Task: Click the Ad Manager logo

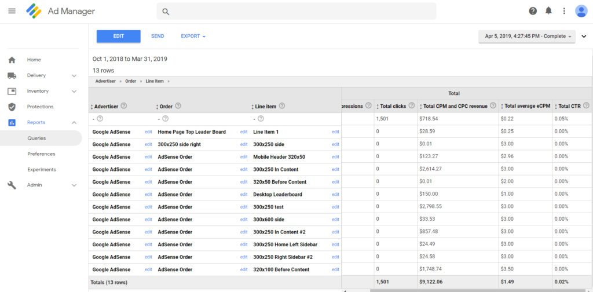Action: (x=34, y=12)
